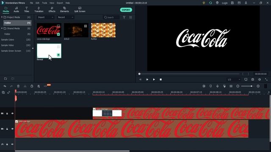271x152 pixels.
Task: Add Reveal clip using plus icon
Action: point(58,55)
